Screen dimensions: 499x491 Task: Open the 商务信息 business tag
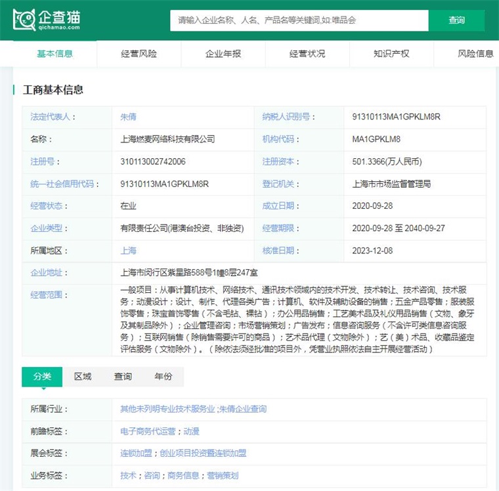pos(183,476)
